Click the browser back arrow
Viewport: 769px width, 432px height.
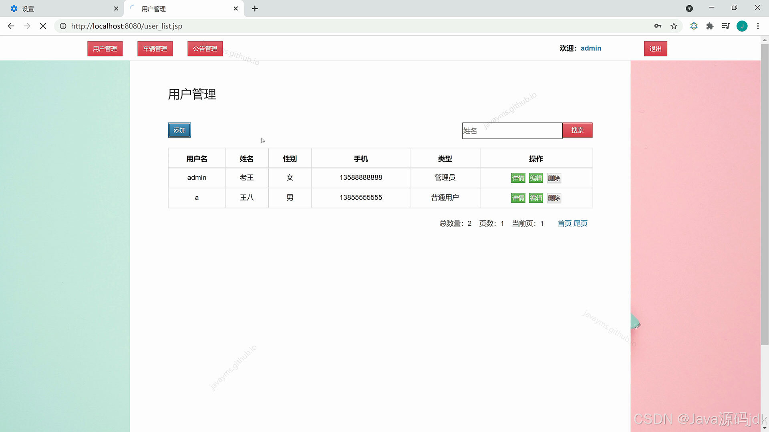(x=11, y=26)
